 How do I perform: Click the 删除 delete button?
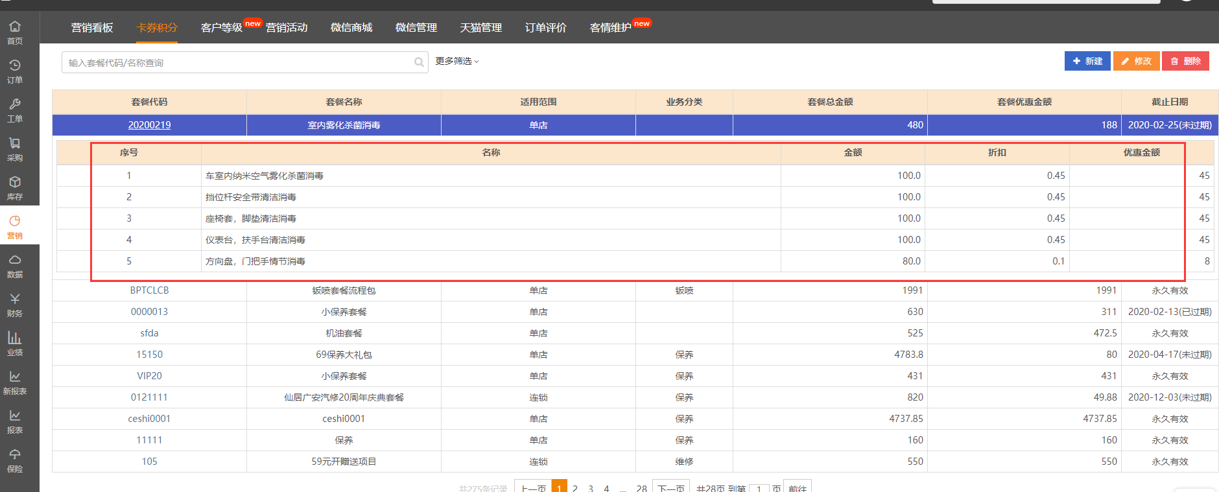[x=1185, y=61]
